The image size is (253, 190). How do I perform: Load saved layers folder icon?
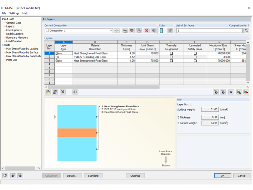coord(48,92)
